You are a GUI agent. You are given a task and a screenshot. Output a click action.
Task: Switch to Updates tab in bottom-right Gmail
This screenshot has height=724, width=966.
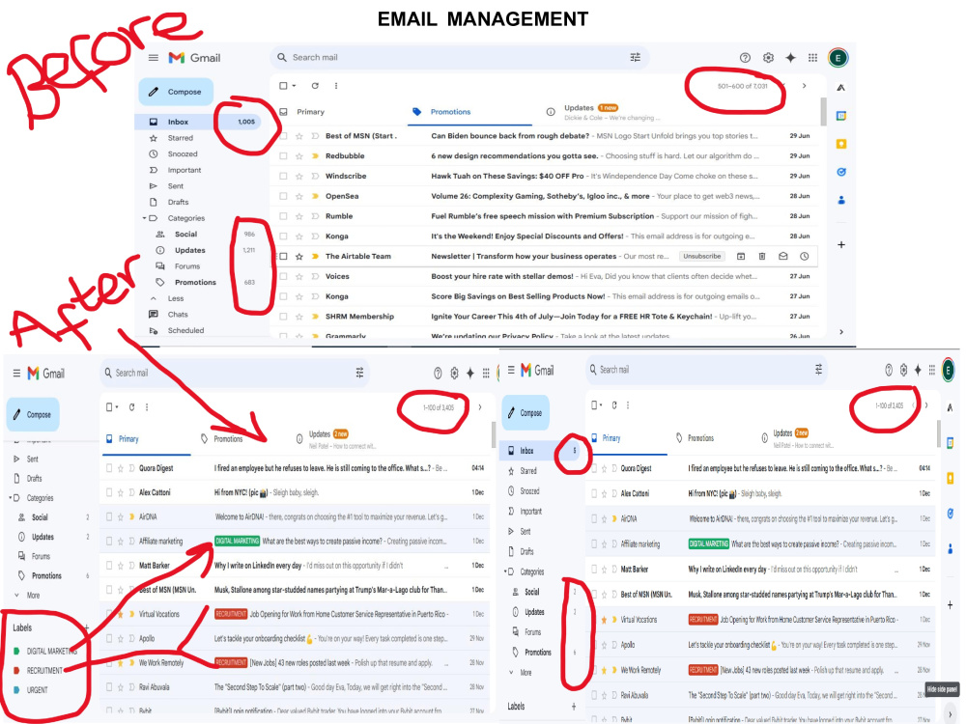pos(799,437)
